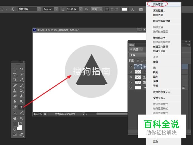The image size is (193, 145).
Task: Align text left in options bar
Action: point(107,9)
